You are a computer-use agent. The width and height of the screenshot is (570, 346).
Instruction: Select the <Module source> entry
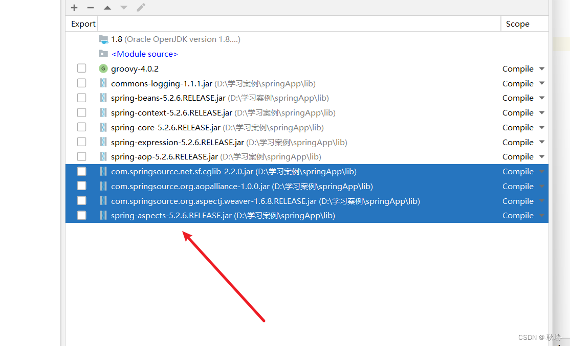click(x=145, y=54)
